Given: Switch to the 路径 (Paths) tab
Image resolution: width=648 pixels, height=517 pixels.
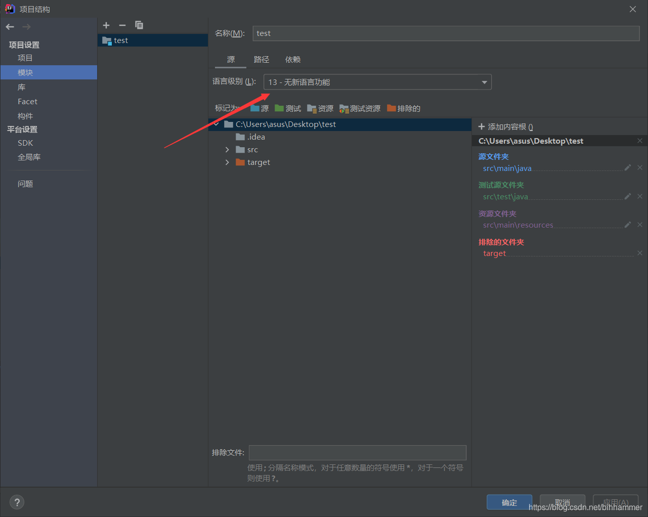Looking at the screenshot, I should 262,60.
